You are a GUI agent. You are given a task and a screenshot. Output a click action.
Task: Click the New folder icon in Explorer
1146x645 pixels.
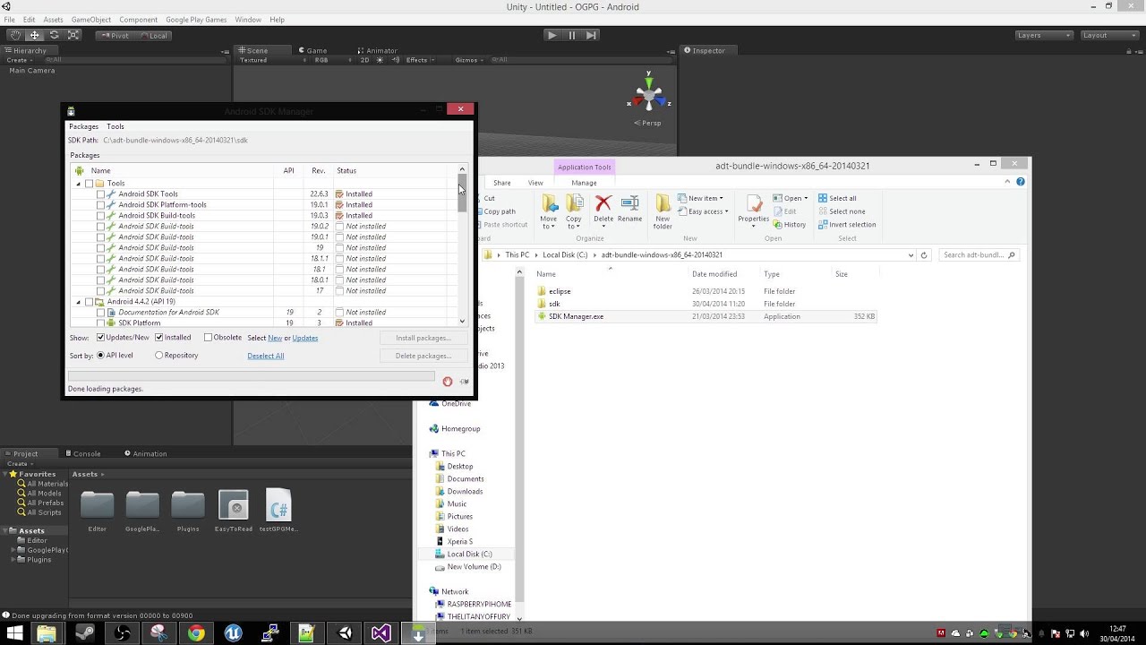(663, 212)
